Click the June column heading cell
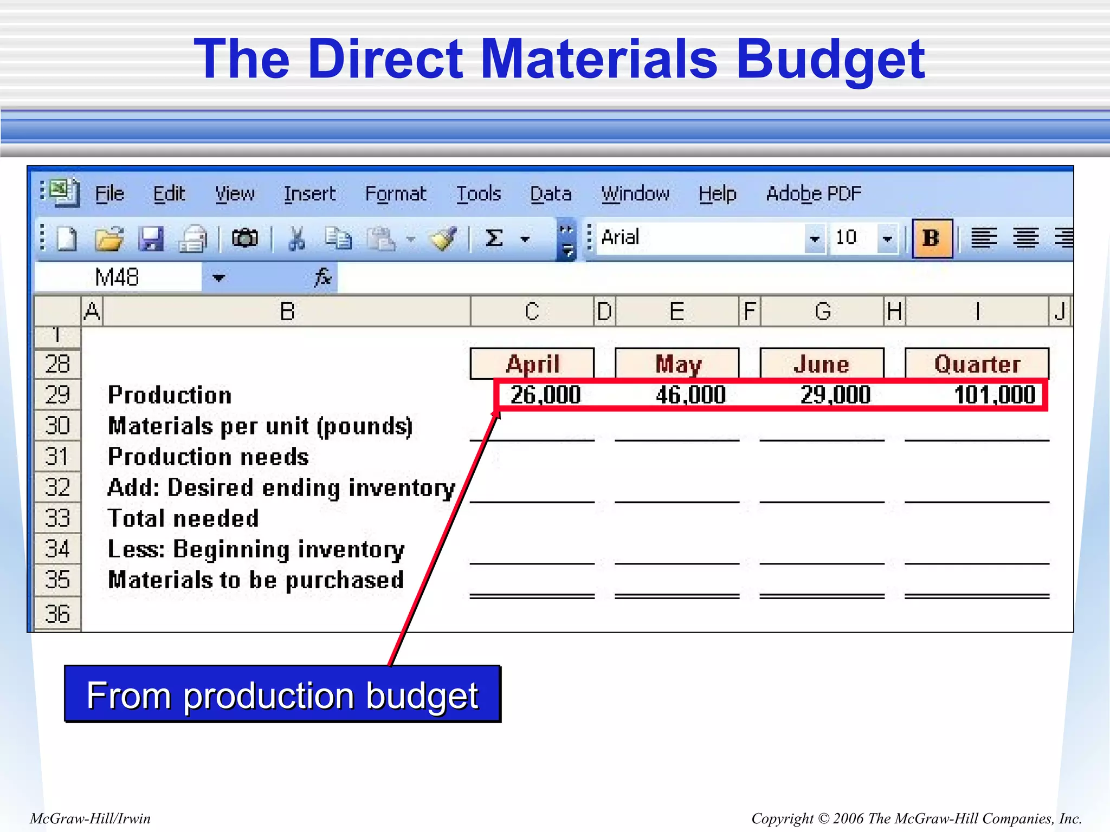Image resolution: width=1110 pixels, height=832 pixels. pos(822,363)
